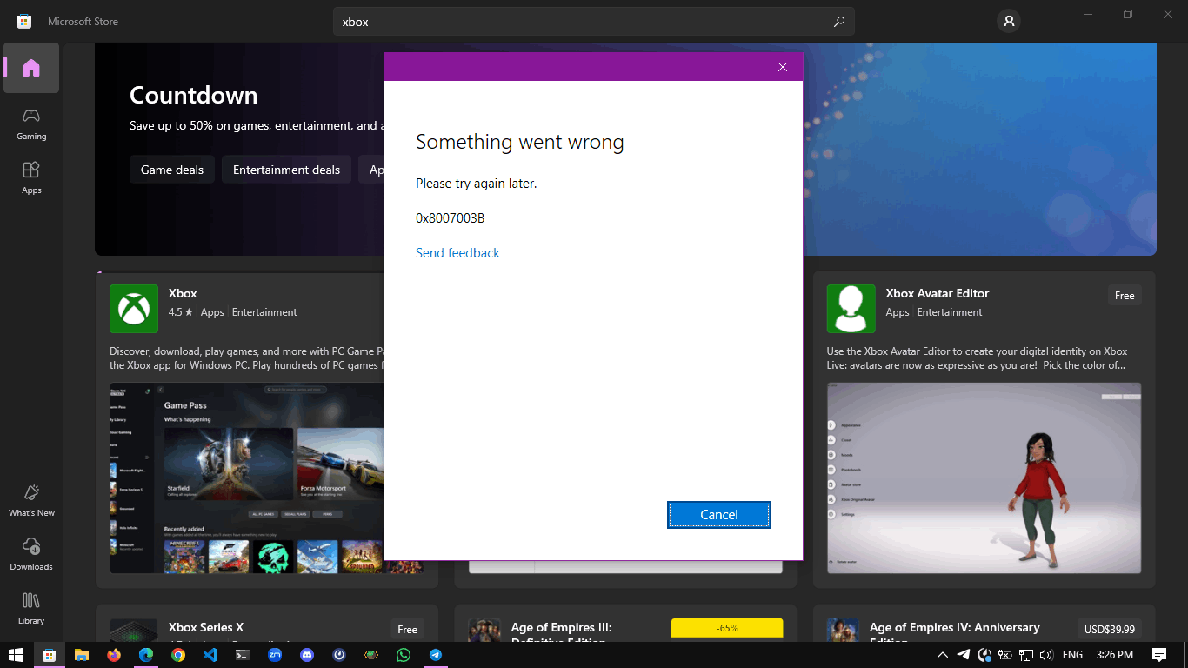Open What's New in sidebar
Viewport: 1188px width, 668px height.
click(31, 500)
